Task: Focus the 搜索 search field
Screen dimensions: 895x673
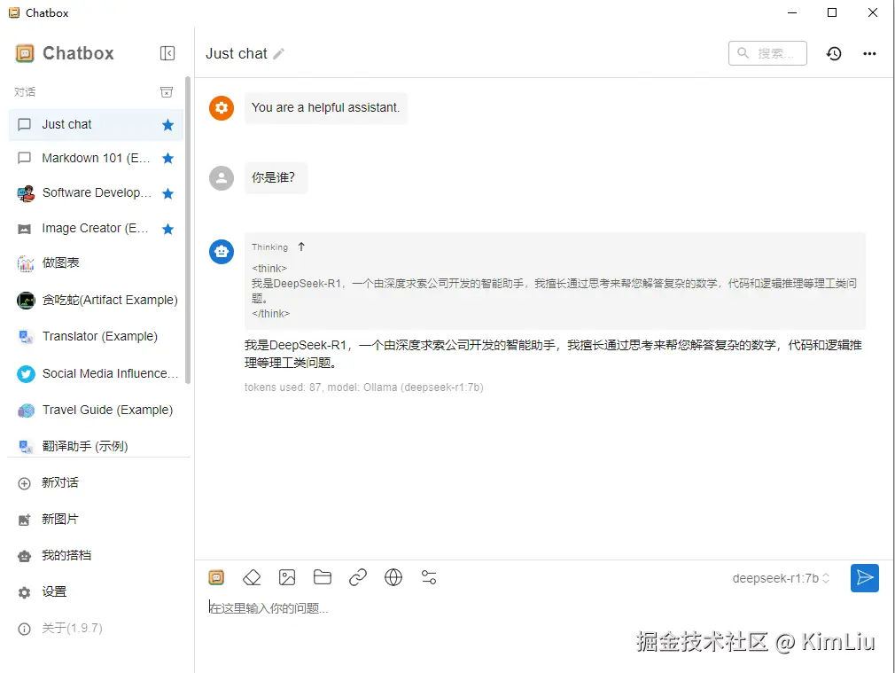Action: (x=767, y=53)
